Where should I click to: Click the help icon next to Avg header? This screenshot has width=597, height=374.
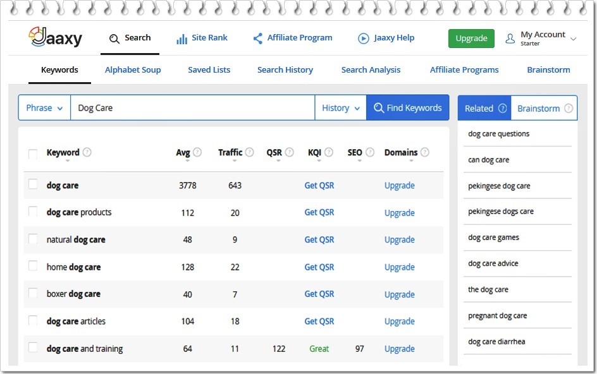[x=197, y=152]
